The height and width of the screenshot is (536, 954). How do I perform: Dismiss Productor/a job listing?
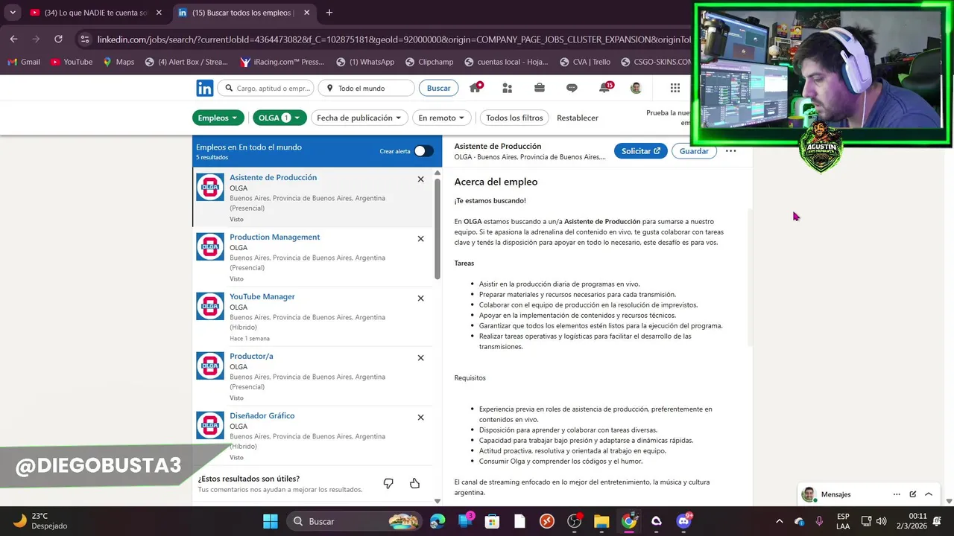[420, 358]
